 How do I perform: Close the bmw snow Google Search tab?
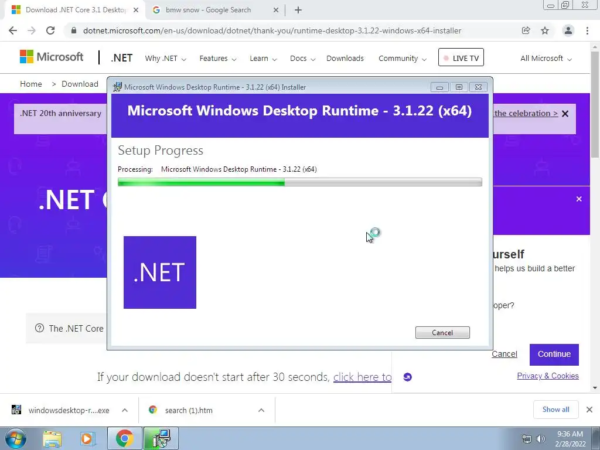coord(276,11)
